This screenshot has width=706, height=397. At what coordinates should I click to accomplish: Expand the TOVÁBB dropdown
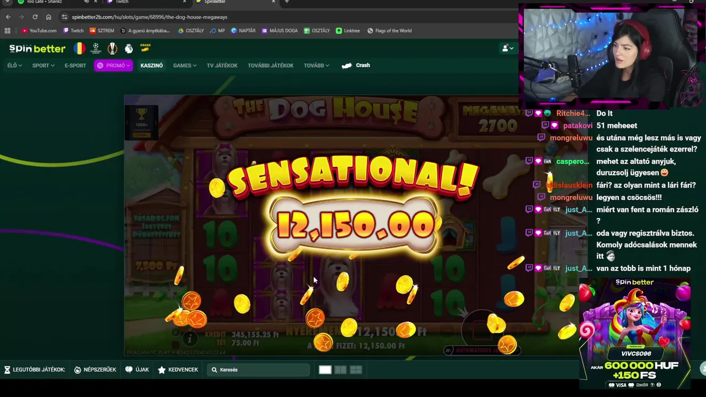pyautogui.click(x=316, y=66)
